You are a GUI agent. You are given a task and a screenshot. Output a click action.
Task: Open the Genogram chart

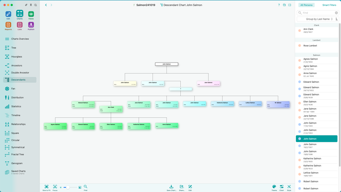(20, 163)
